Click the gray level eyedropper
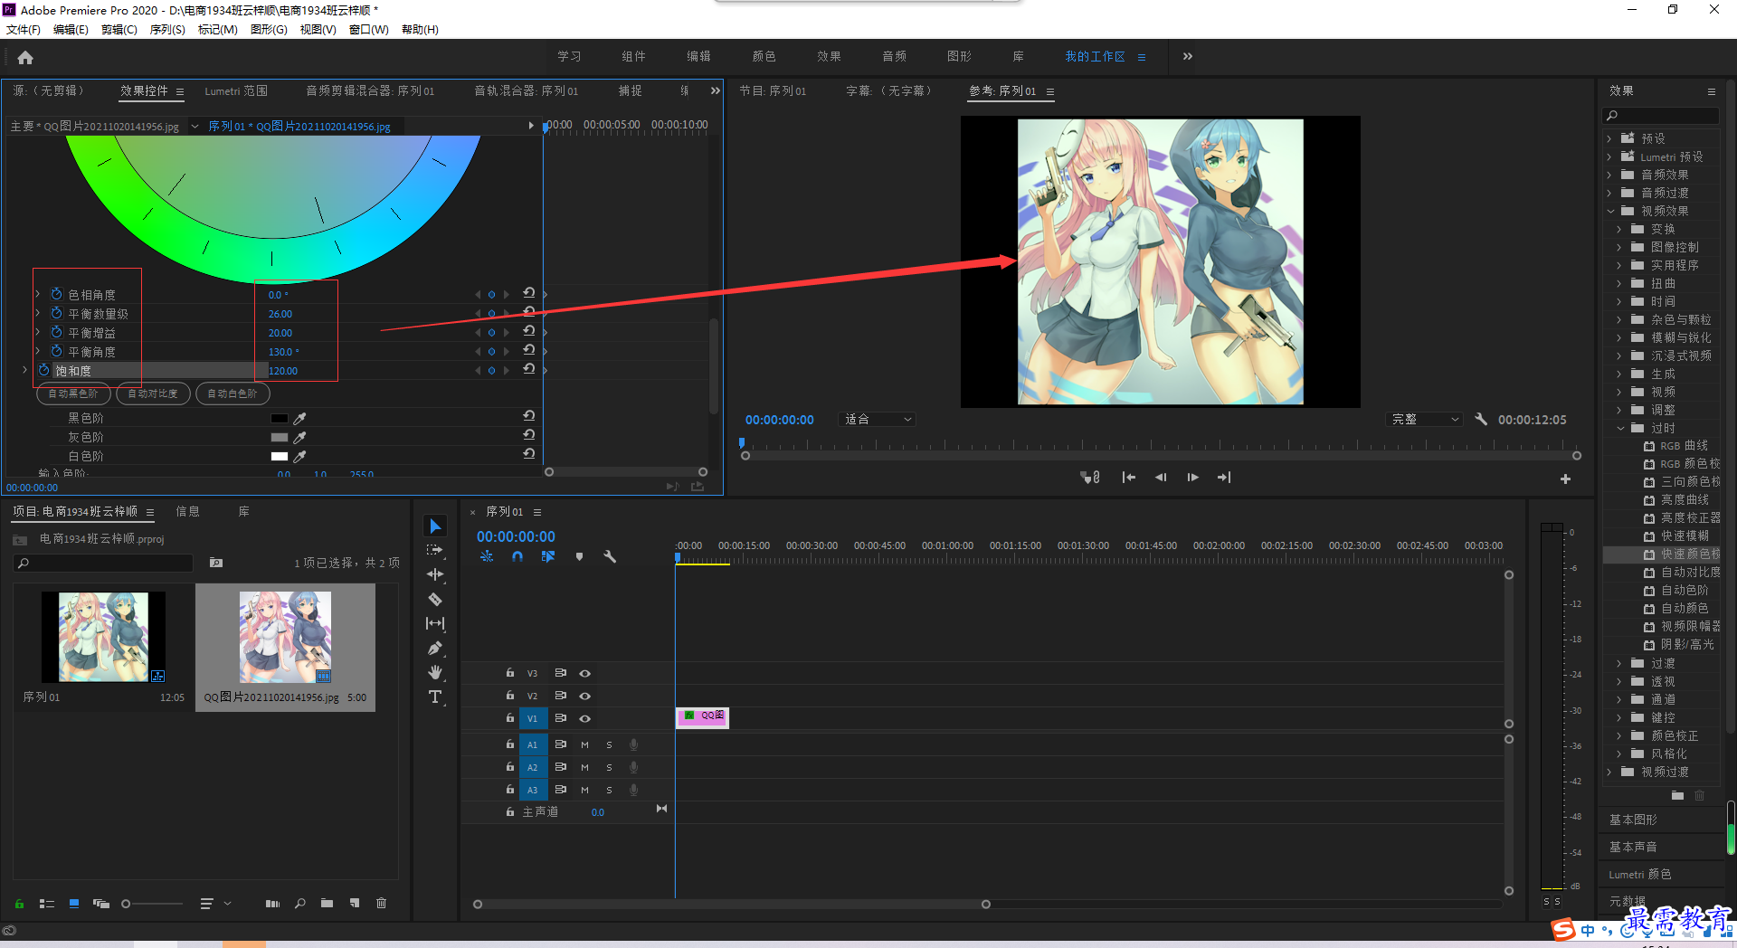The width and height of the screenshot is (1737, 948). (299, 437)
